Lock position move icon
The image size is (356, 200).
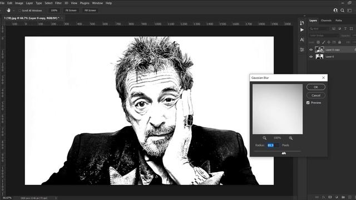click(329, 42)
